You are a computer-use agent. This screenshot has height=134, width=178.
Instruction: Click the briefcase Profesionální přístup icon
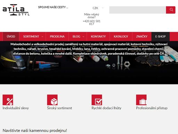141,100
